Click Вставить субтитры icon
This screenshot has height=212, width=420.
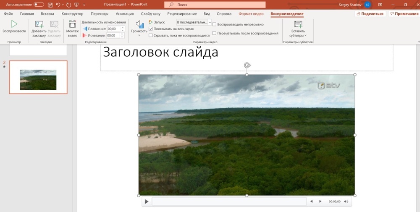(x=298, y=24)
